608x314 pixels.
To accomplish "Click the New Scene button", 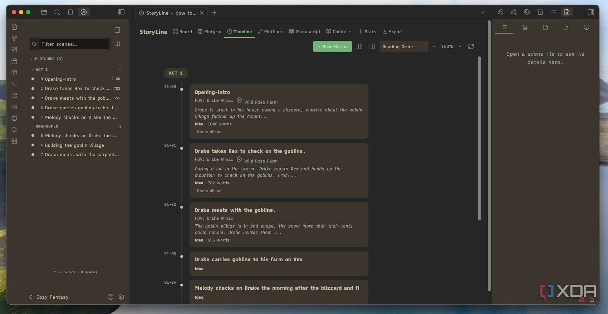I will coord(333,46).
